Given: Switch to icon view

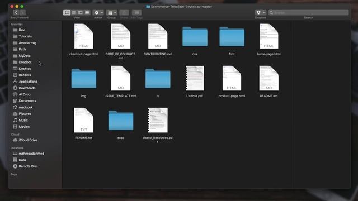Looking at the screenshot, I should pos(67,13).
